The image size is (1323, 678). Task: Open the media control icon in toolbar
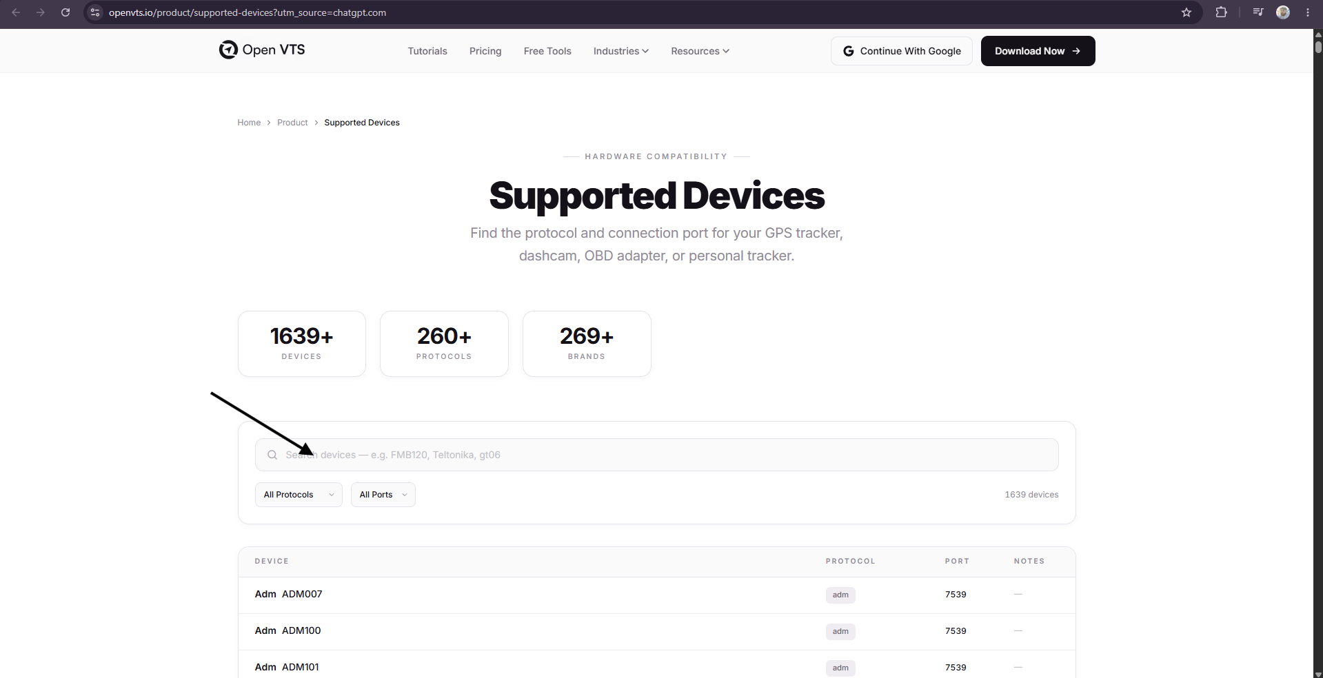[1258, 12]
